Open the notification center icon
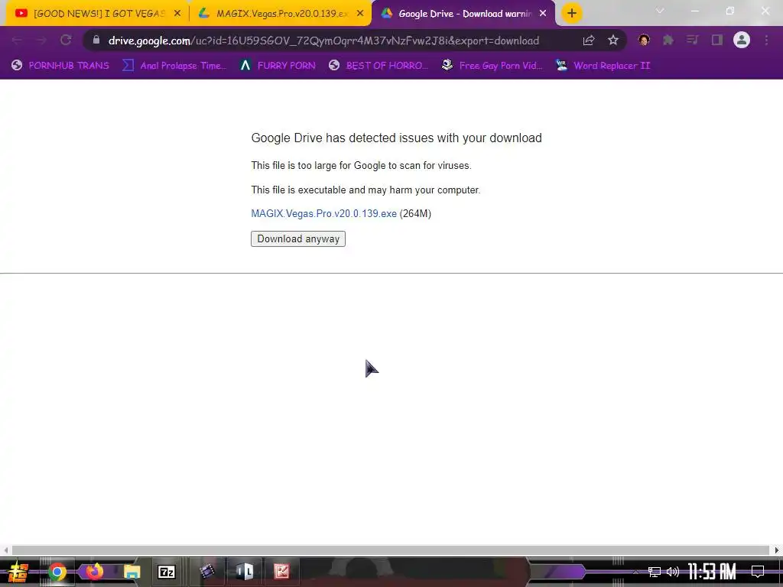Screen dimensions: 783x587 tap(758, 572)
